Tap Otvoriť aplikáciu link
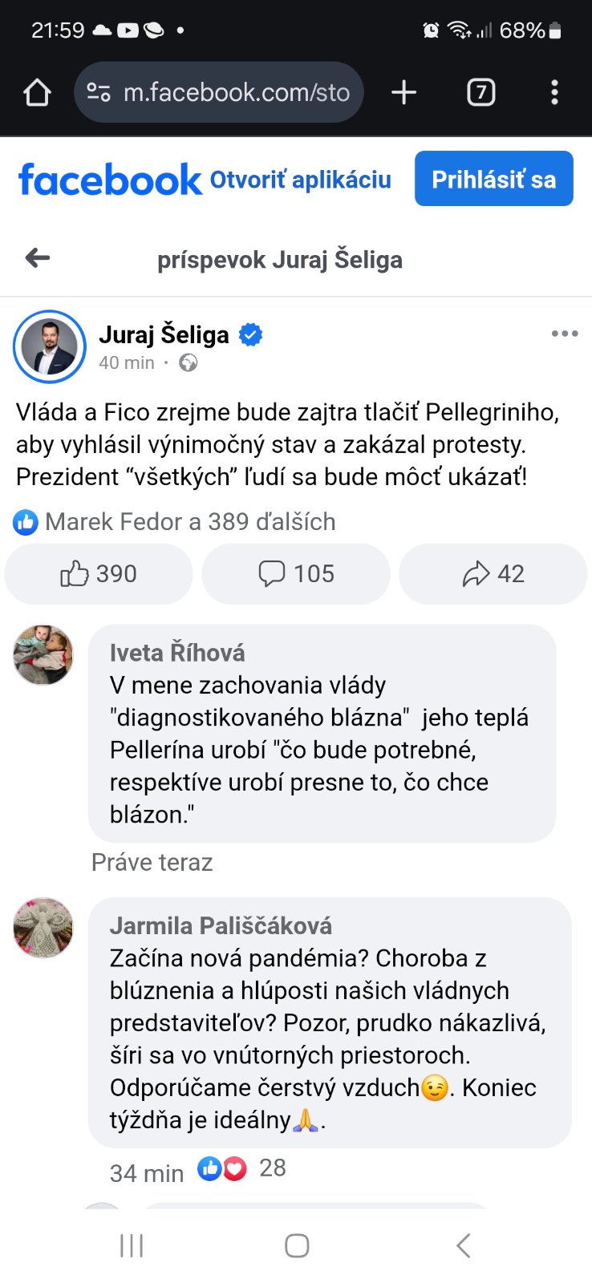The image size is (592, 1283). click(x=300, y=180)
